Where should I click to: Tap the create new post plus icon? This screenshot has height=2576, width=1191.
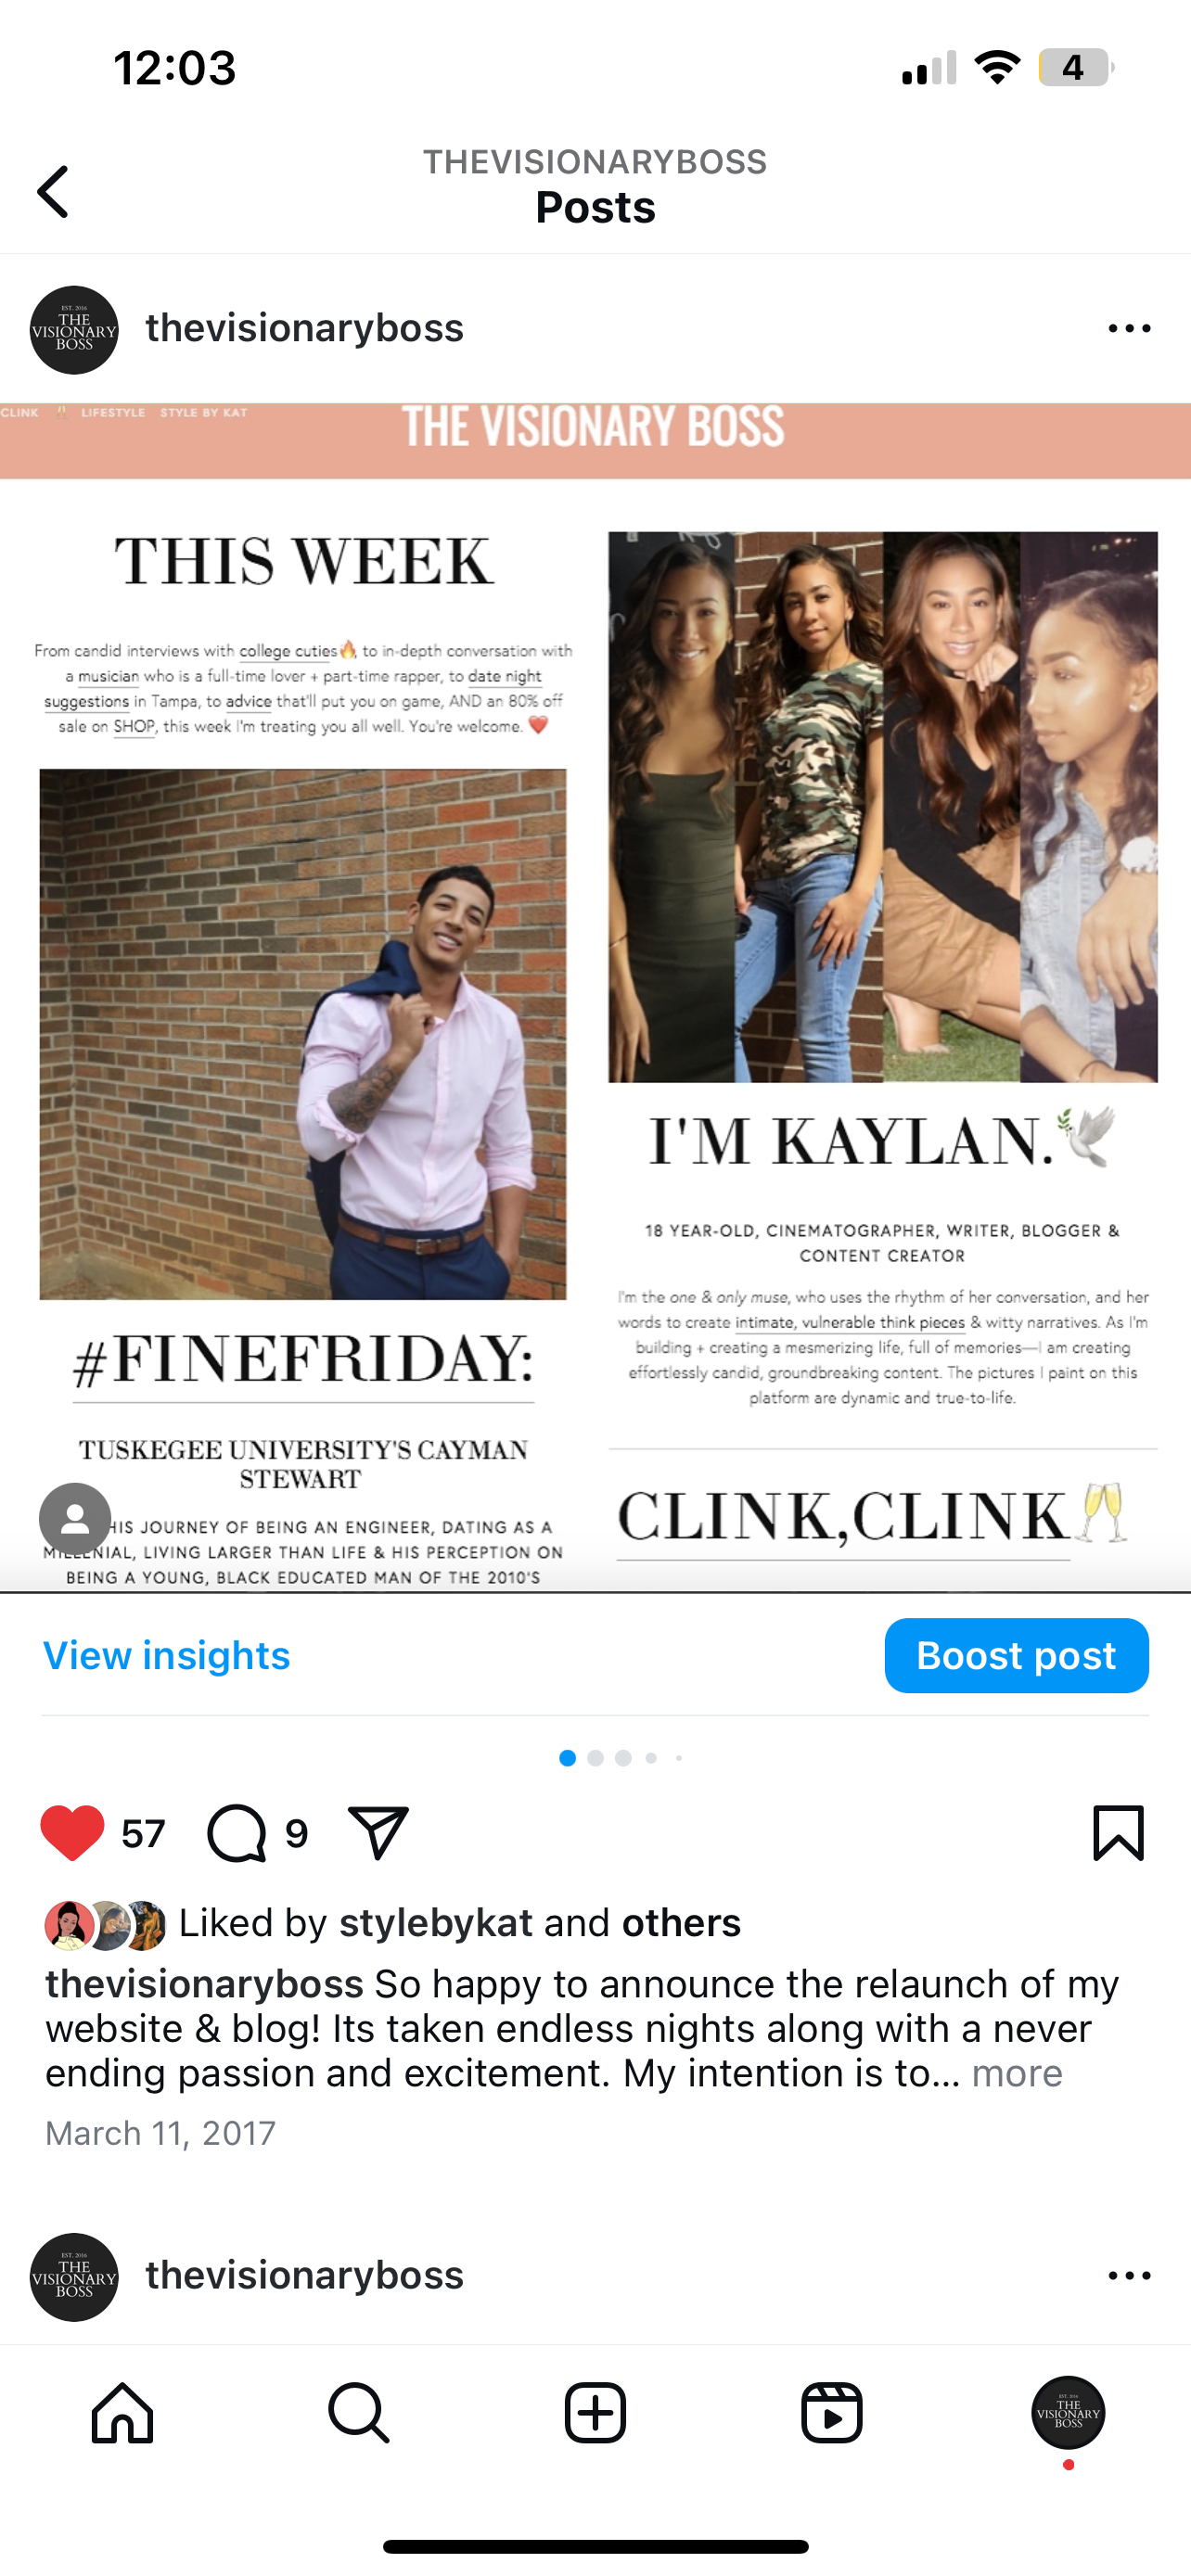pos(595,2413)
